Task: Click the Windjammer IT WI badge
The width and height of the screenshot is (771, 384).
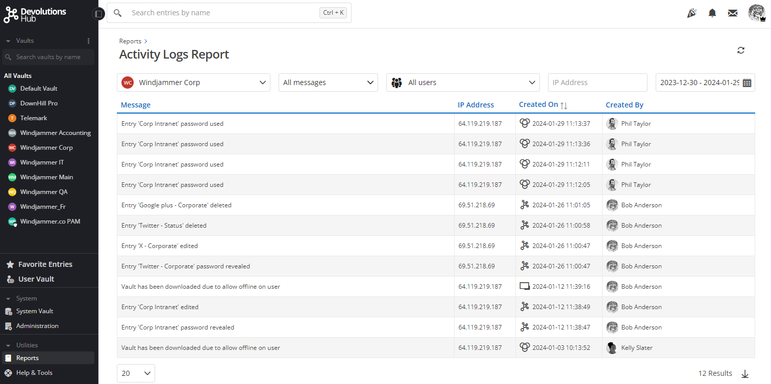Action: (12, 162)
